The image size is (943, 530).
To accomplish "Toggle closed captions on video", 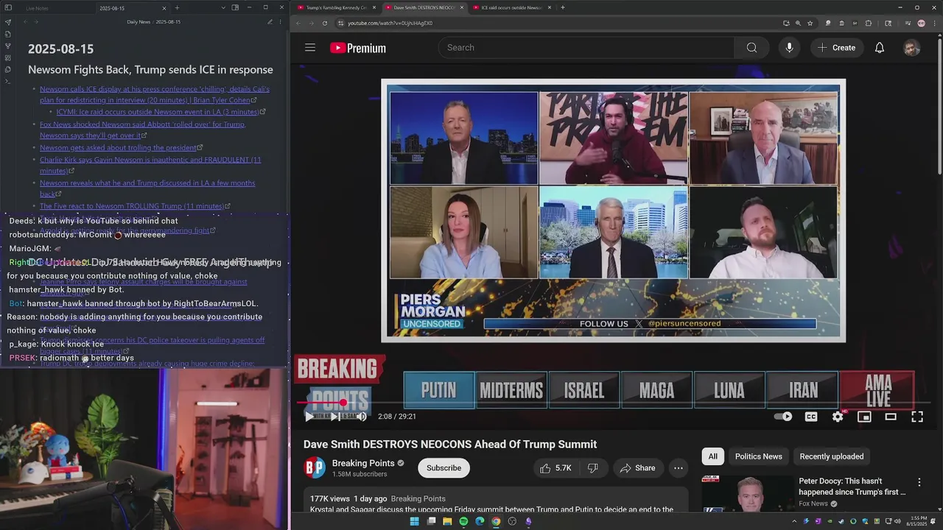I will (x=811, y=417).
